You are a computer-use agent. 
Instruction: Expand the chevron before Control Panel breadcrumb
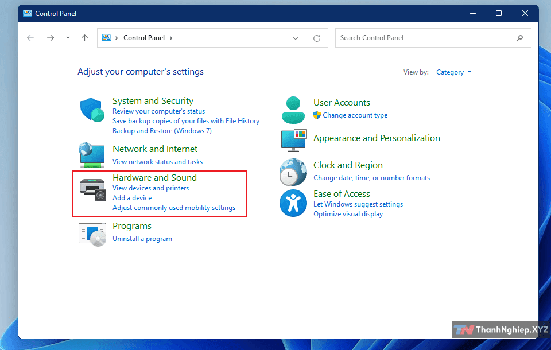coord(117,38)
